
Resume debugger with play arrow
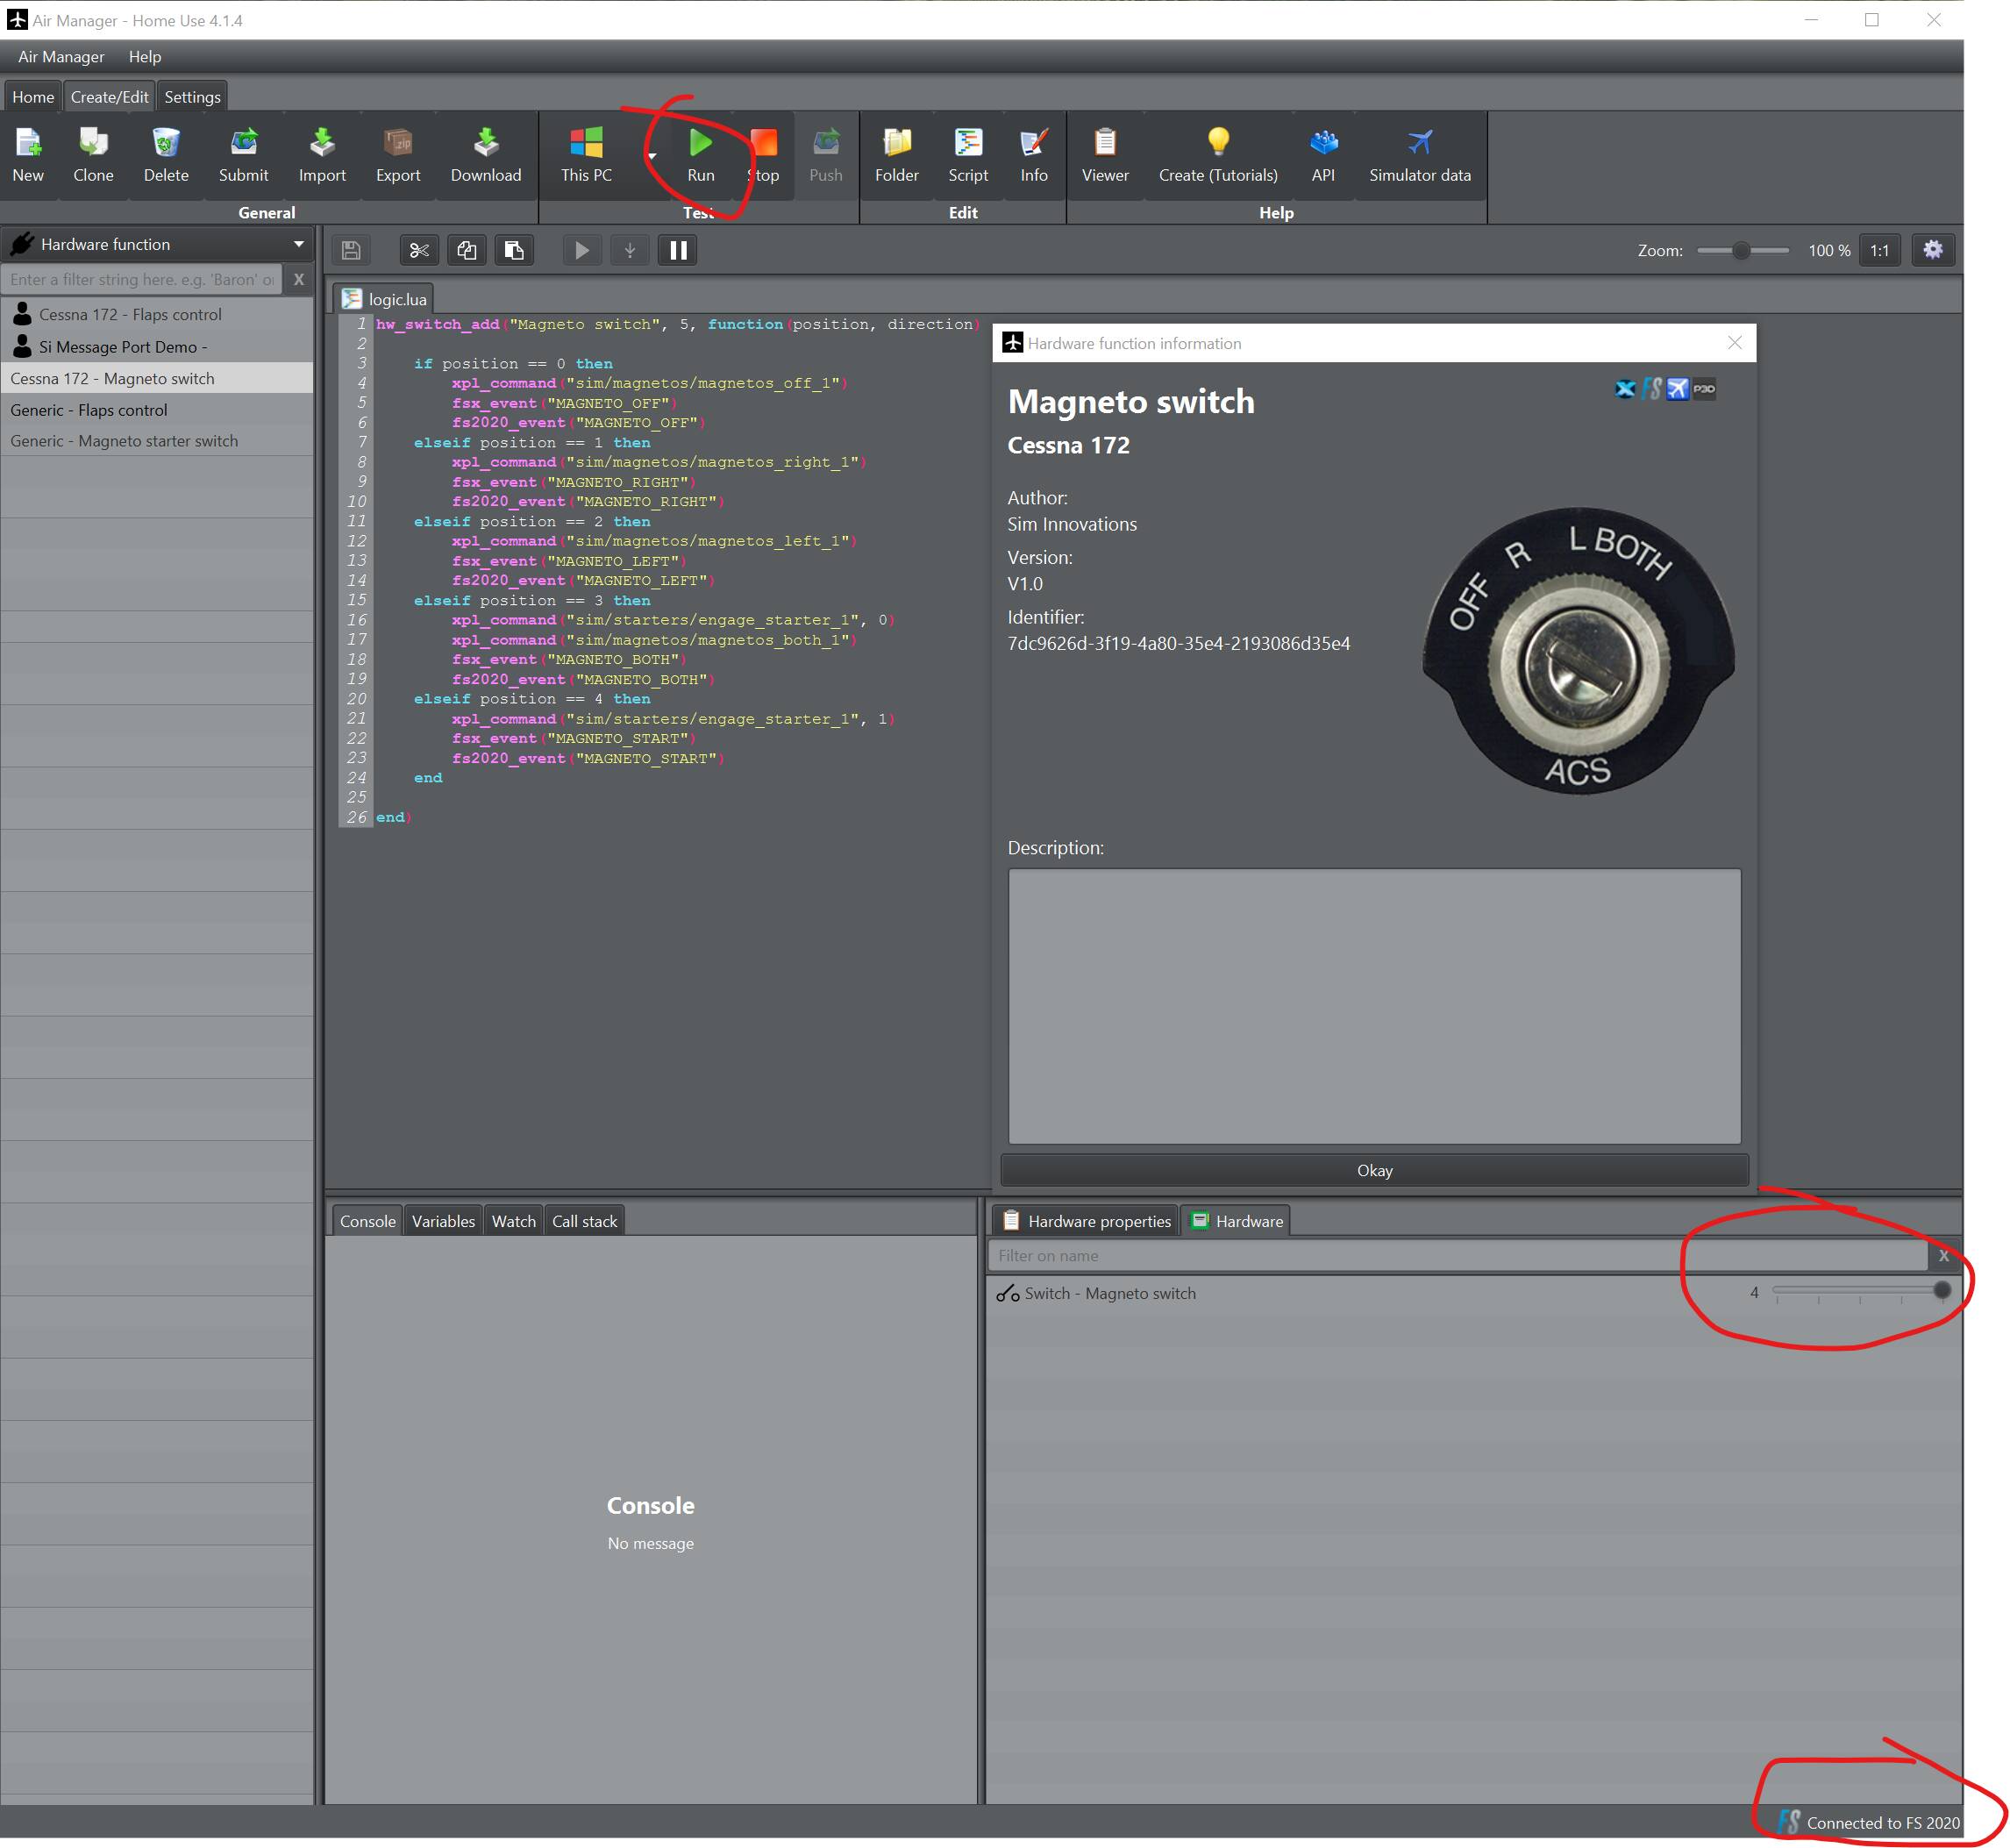pos(582,250)
